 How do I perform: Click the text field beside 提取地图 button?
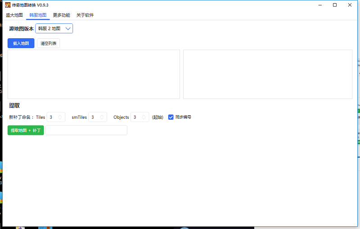point(86,130)
